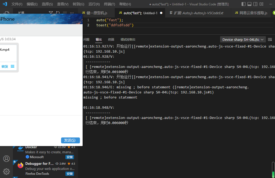275x178 pixels.
Task: Install the Debugger for Firefox extension
Action: (x=70, y=174)
